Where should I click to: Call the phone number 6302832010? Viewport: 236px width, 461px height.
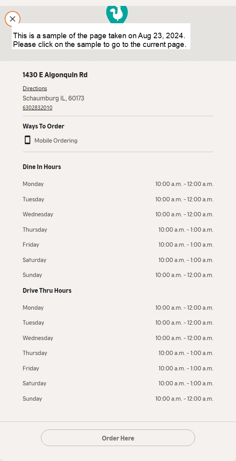click(x=37, y=108)
